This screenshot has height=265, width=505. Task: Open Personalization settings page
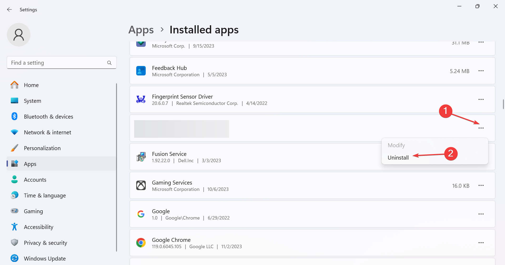pyautogui.click(x=42, y=148)
